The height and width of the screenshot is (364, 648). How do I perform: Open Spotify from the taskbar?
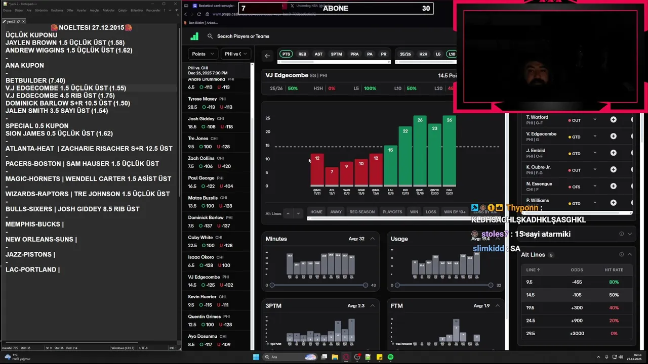coord(391,357)
